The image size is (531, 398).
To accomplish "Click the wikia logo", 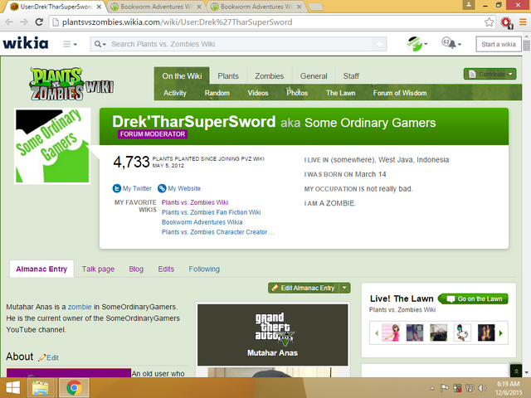I will tap(26, 43).
